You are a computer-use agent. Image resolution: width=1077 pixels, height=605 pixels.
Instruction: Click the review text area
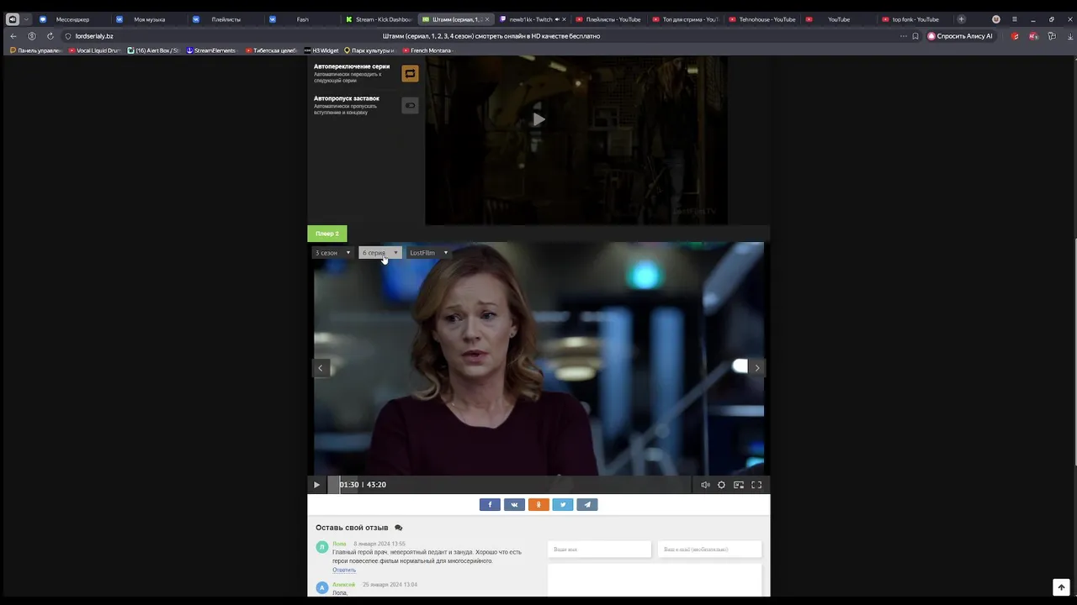[655, 580]
